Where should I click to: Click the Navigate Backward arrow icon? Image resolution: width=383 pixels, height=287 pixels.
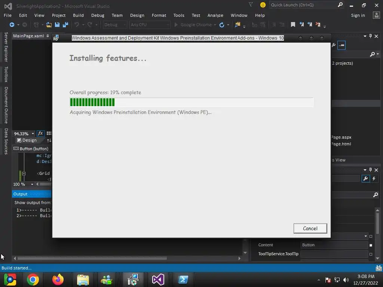coord(12,25)
